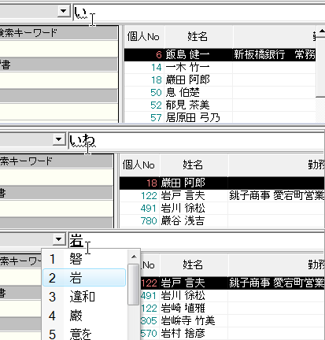This screenshot has height=340, width=325.
Task: Select row 57 居原田 弓乃
Action: [x=220, y=117]
